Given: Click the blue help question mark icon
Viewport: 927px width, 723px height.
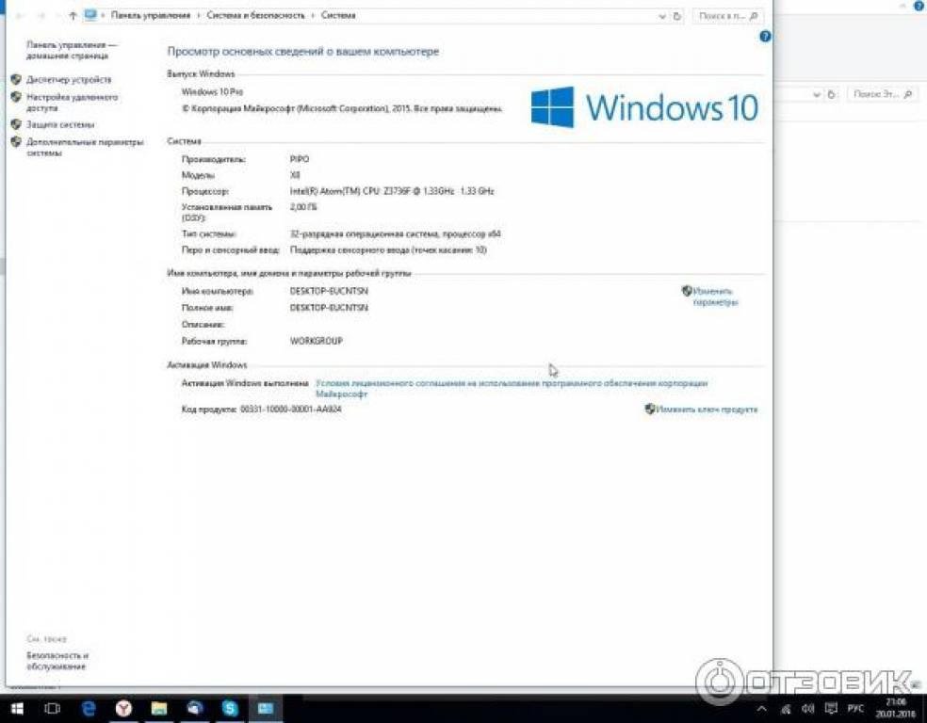Looking at the screenshot, I should [x=764, y=37].
